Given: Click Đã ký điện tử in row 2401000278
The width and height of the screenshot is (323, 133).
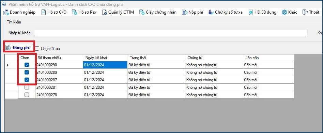Looking at the screenshot, I should tap(139, 95).
